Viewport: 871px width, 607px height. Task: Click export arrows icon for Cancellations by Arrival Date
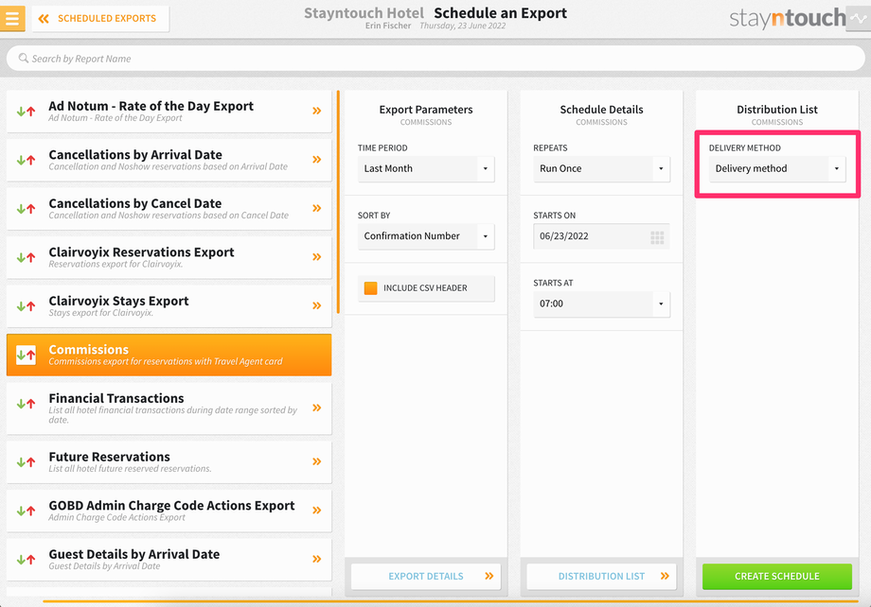click(x=26, y=161)
